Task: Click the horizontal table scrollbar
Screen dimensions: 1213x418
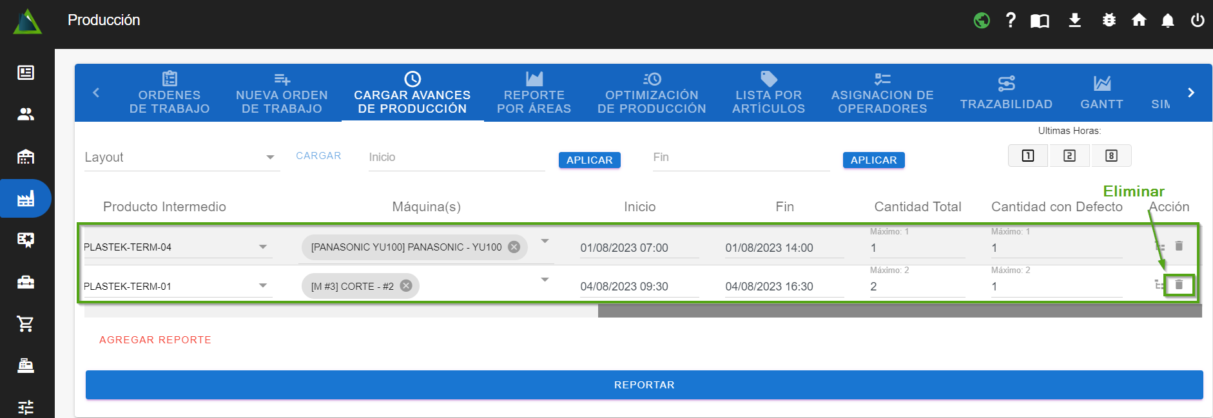Action: pos(899,311)
